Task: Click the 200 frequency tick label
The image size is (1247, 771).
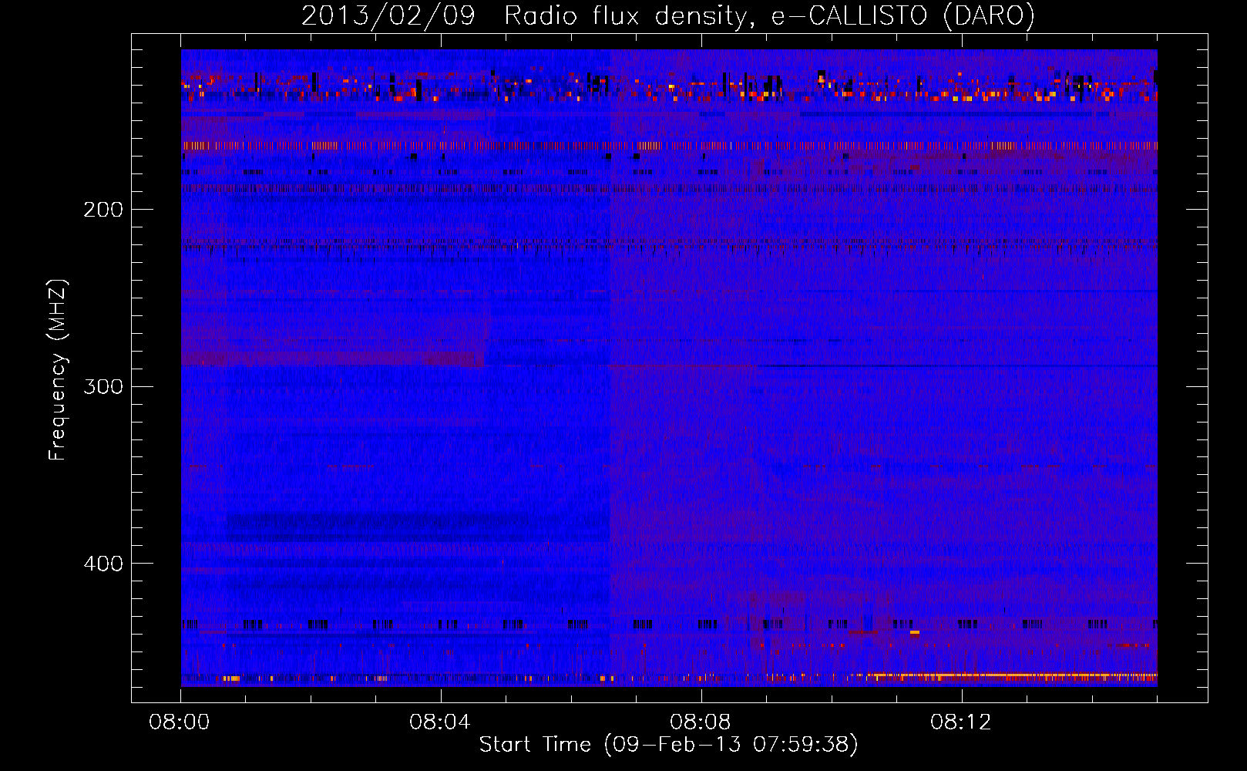Action: click(x=103, y=210)
